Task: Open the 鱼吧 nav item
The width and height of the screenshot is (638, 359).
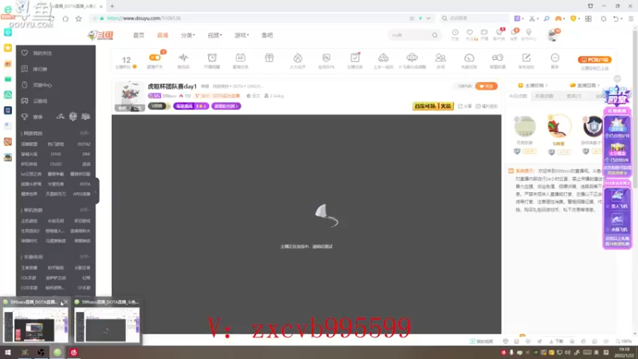Action: click(x=267, y=35)
